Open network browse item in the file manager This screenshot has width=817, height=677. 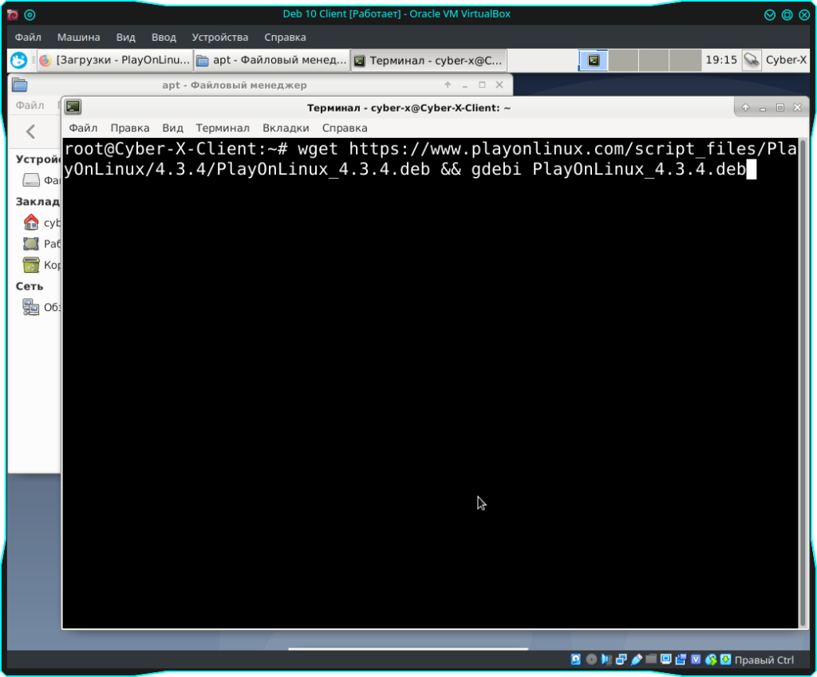[41, 307]
